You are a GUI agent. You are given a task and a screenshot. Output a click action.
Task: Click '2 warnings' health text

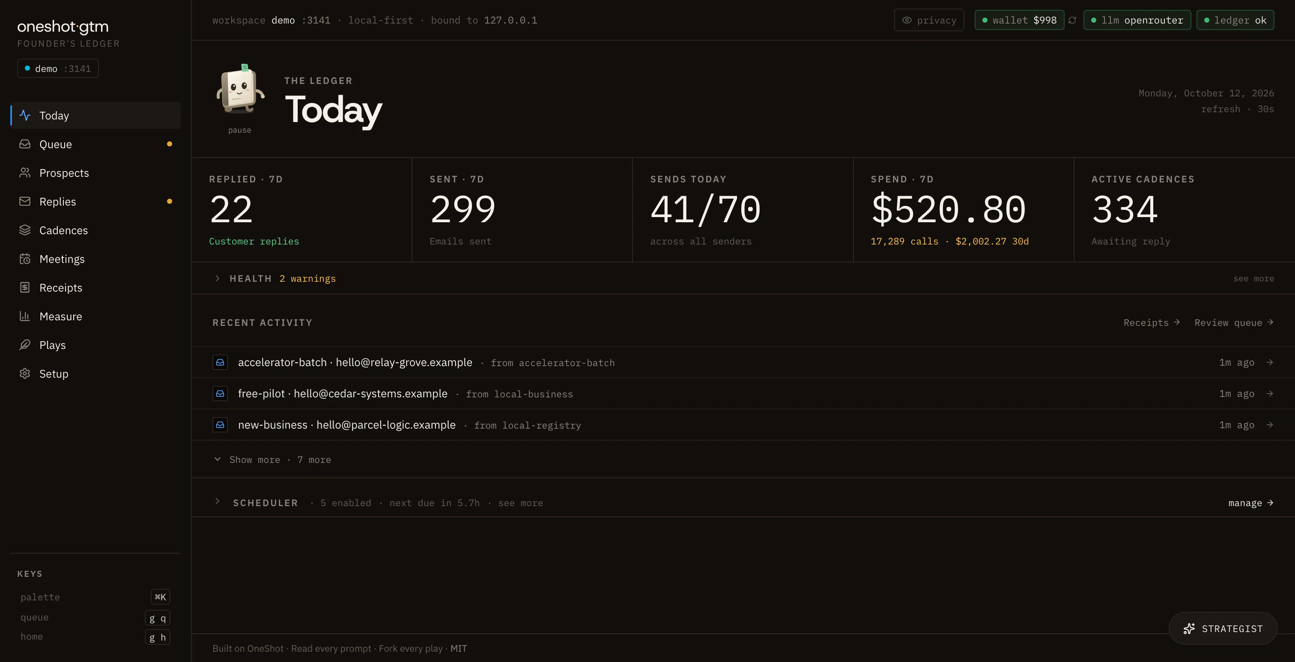coord(307,278)
